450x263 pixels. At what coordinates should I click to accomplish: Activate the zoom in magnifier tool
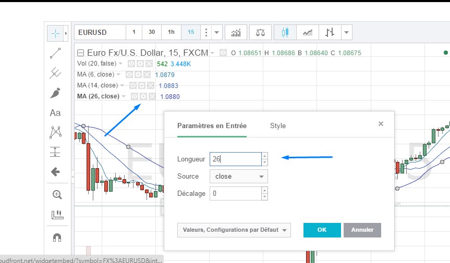(57, 195)
